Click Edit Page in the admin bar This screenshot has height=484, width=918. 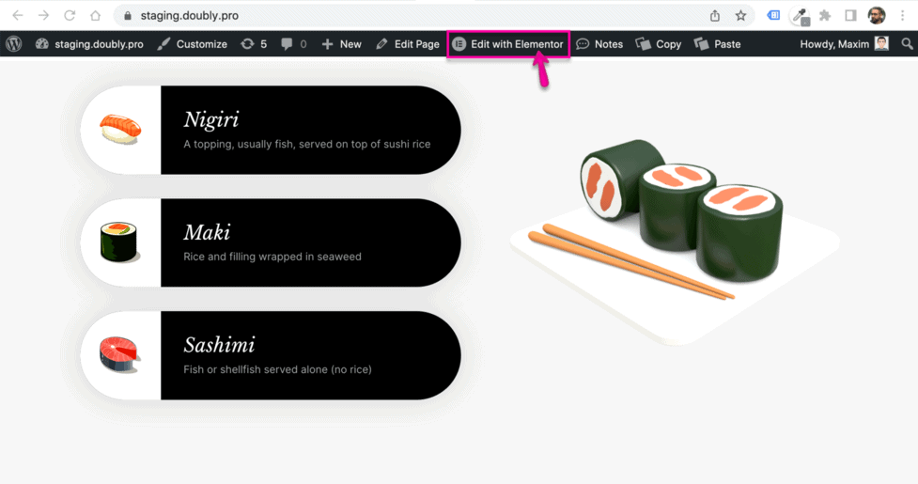tap(408, 44)
